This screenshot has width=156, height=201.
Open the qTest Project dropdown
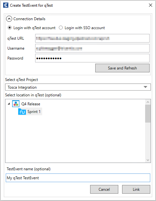(x=78, y=87)
